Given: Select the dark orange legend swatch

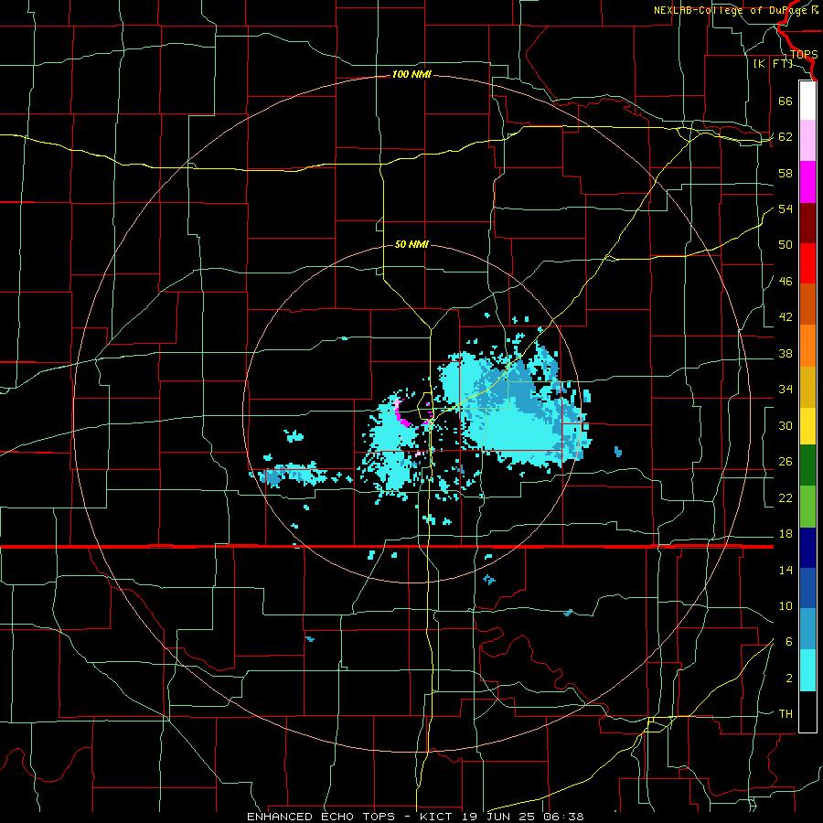Looking at the screenshot, I should 807,305.
